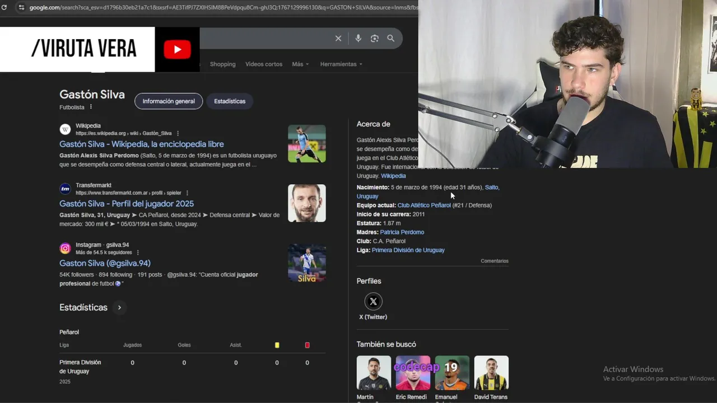Expand Estadísticas with arrow button
Screen dimensions: 717x403
(x=119, y=307)
